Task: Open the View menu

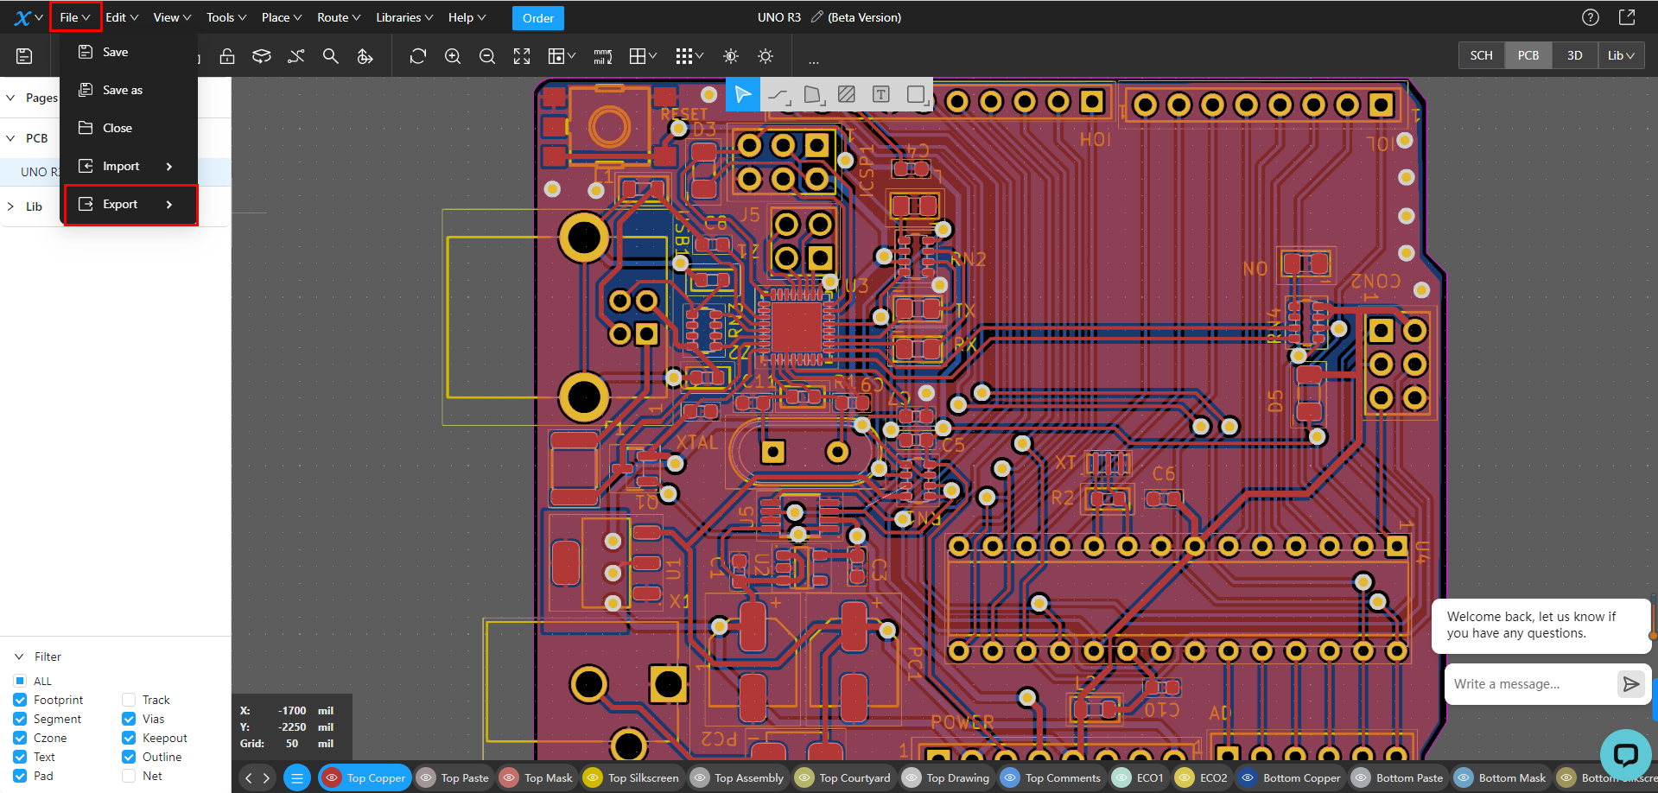Action: (x=172, y=17)
